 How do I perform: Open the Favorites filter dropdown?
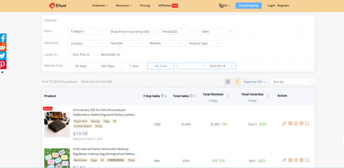tap(125, 43)
